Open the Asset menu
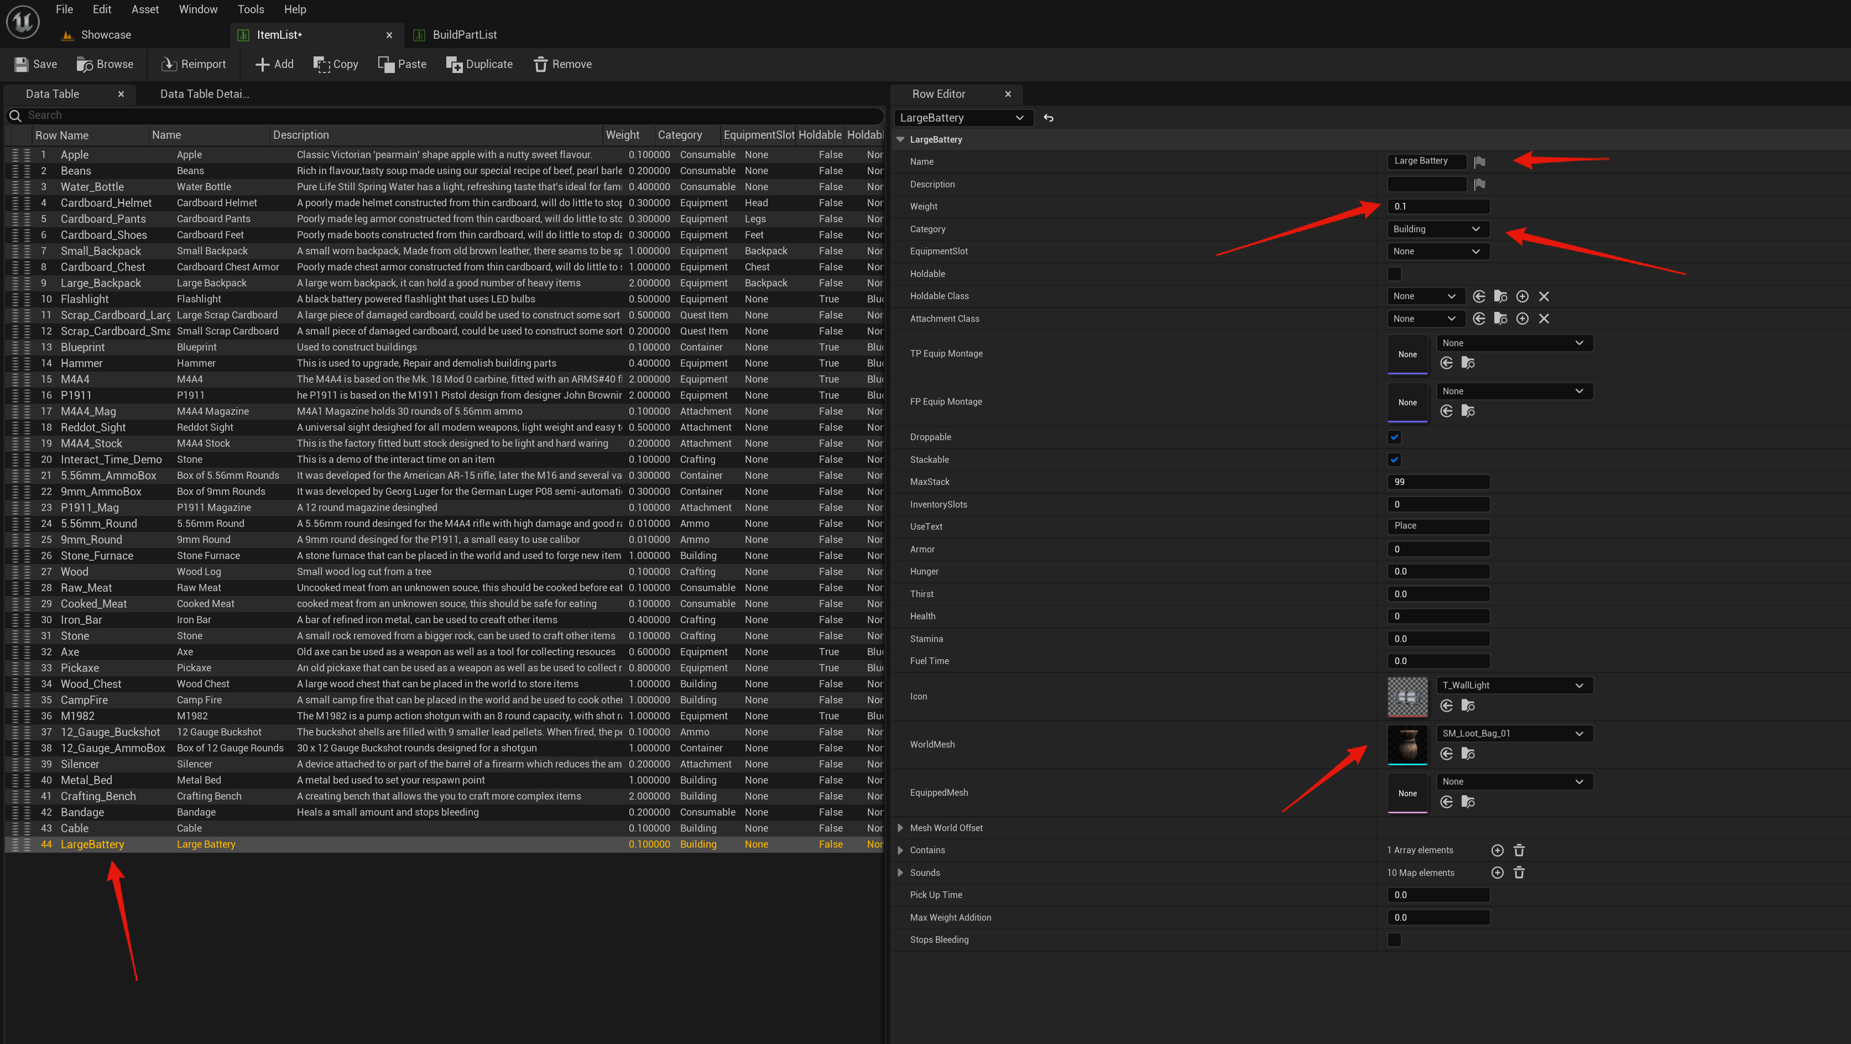The height and width of the screenshot is (1044, 1851). pos(144,9)
